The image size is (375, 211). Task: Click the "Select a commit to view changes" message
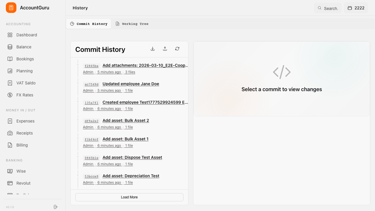[x=282, y=89]
